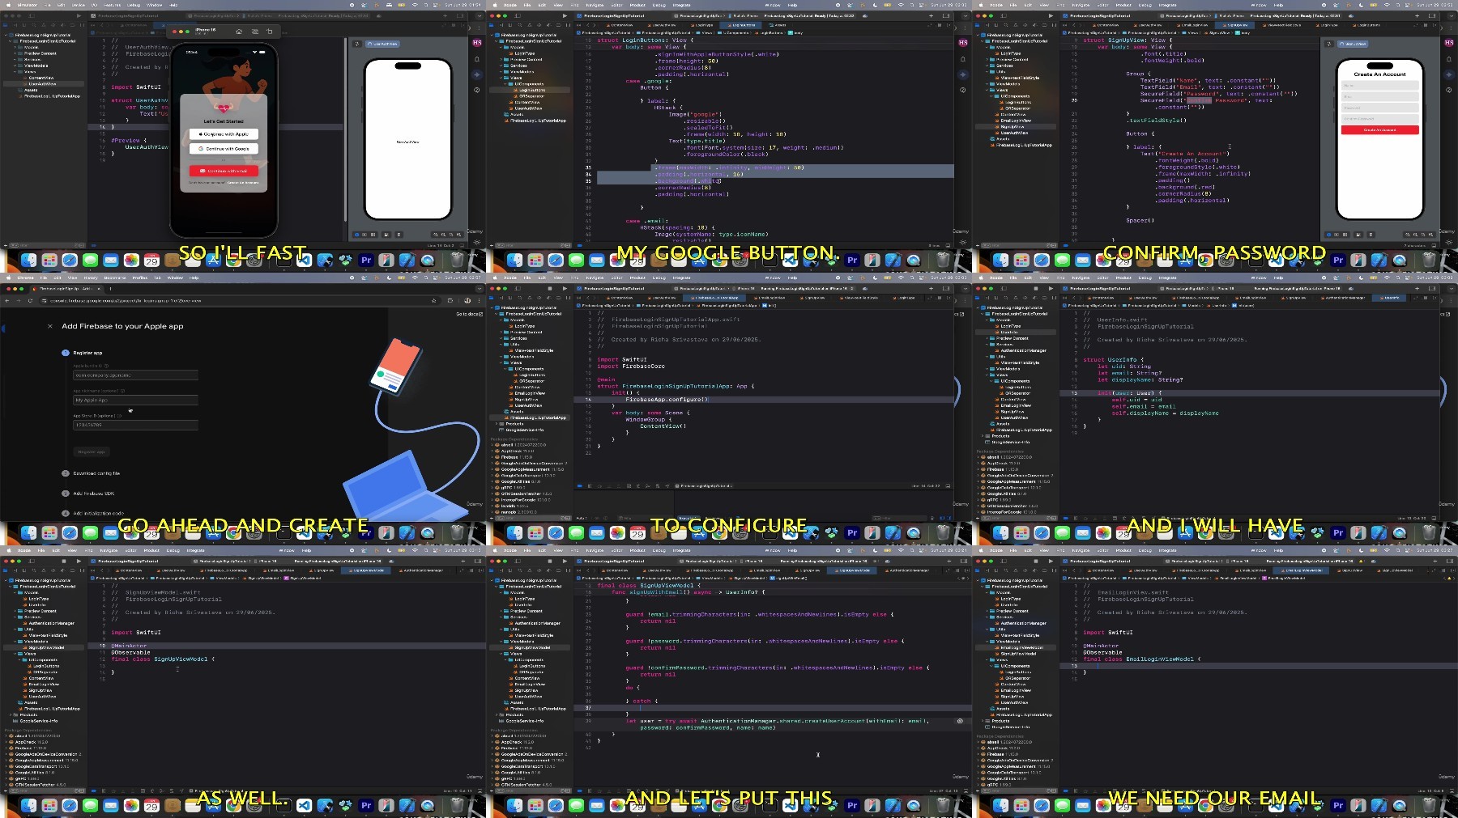Image resolution: width=1458 pixels, height=818 pixels.
Task: Click the Register app button
Action: 91,451
